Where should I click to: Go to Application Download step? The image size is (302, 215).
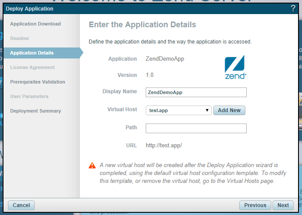point(36,24)
